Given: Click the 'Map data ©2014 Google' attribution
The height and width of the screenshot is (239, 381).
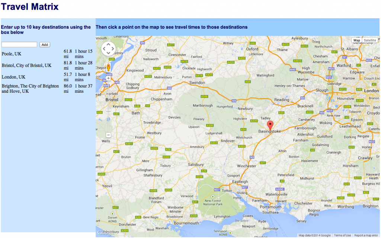Looking at the screenshot, I should pyautogui.click(x=314, y=235).
